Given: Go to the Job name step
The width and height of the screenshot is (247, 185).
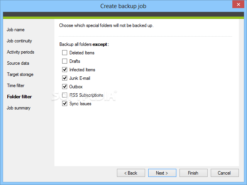Looking at the screenshot, I should pos(15,30).
